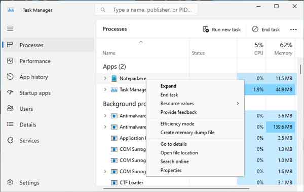This screenshot has height=192, width=304.
Task: Click the Apps (2) group heading
Action: click(x=115, y=67)
